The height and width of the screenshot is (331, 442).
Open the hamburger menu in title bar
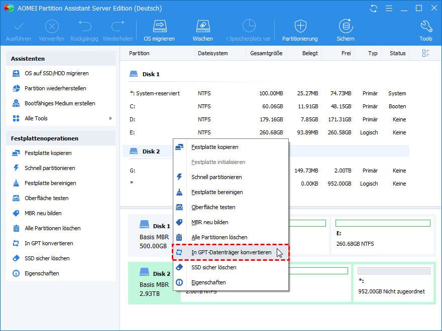pos(389,9)
